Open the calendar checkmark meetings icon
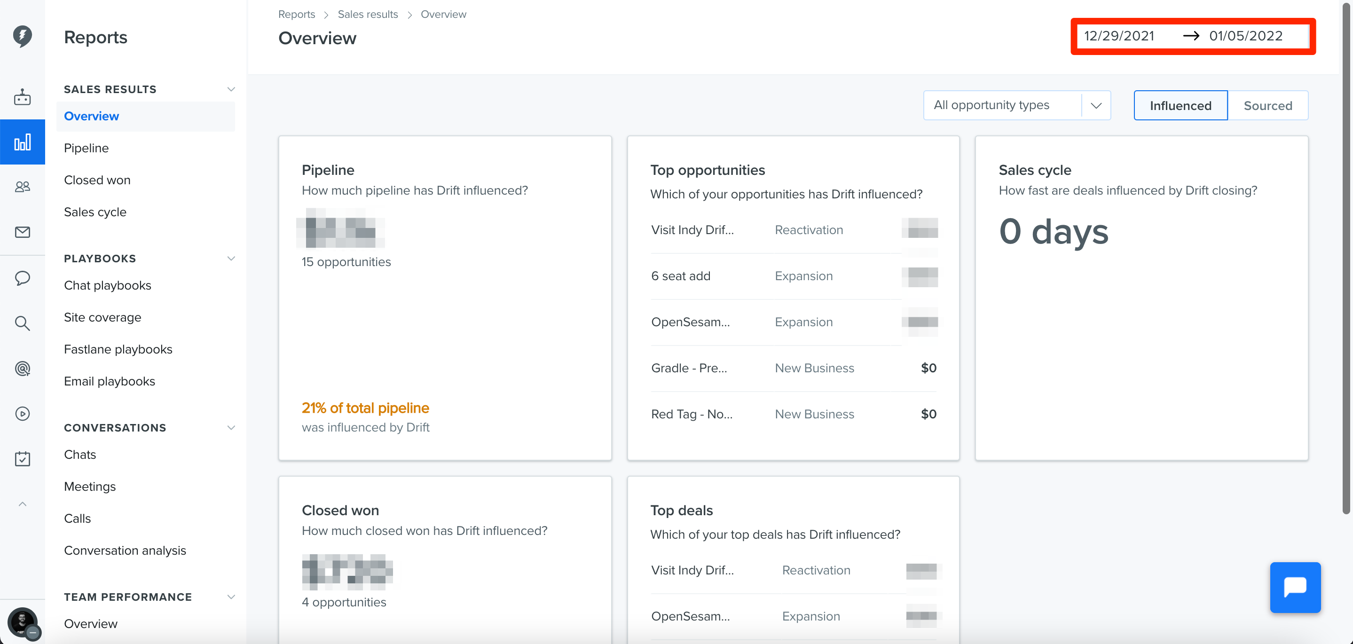Viewport: 1353px width, 644px height. (x=22, y=459)
